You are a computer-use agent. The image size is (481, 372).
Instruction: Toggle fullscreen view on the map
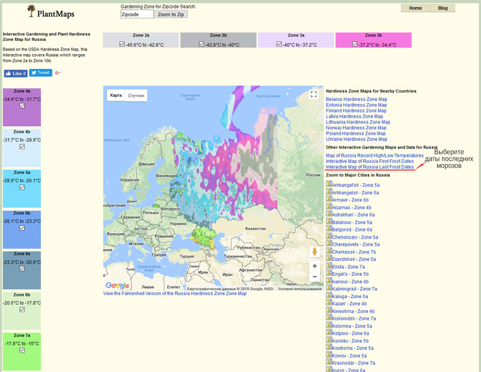[313, 94]
